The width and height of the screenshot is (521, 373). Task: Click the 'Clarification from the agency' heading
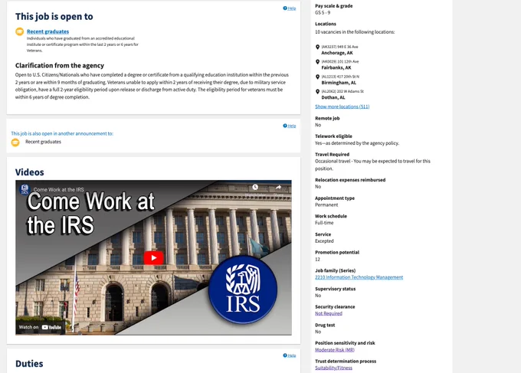(60, 65)
